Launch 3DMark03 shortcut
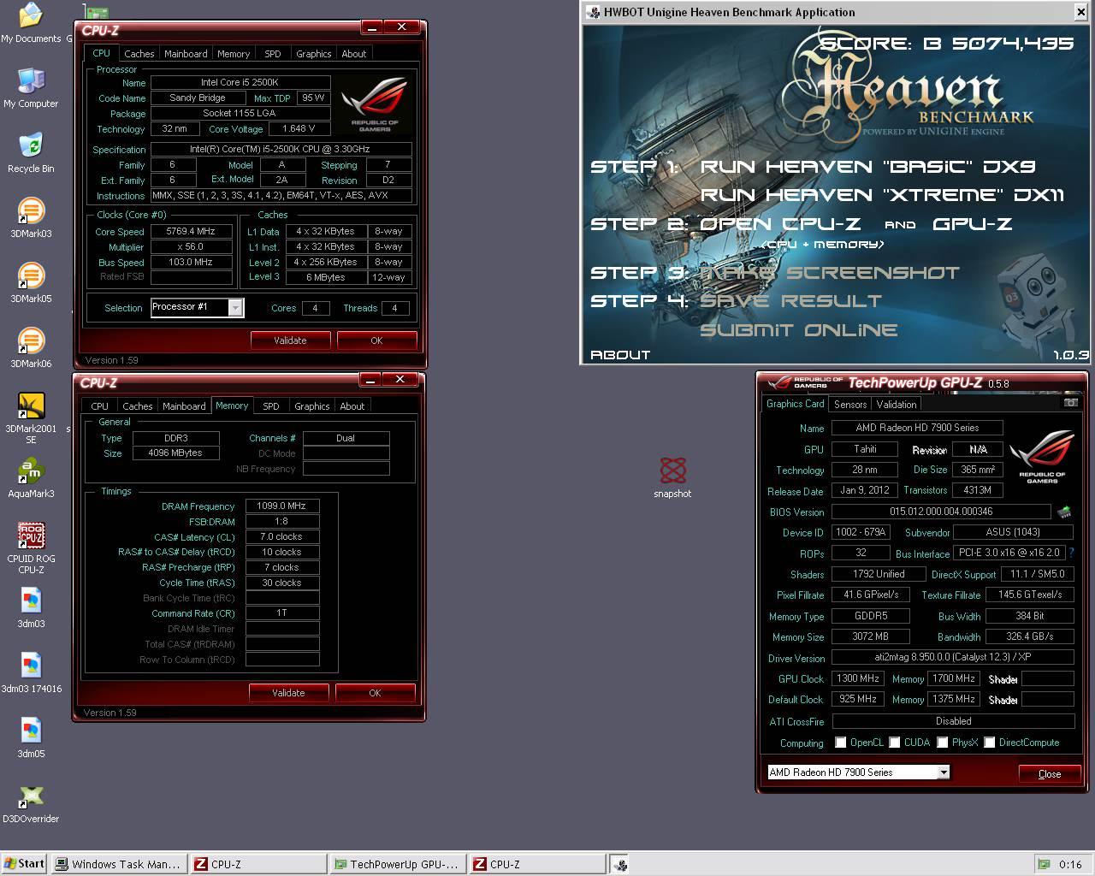The image size is (1095, 876). (x=31, y=217)
